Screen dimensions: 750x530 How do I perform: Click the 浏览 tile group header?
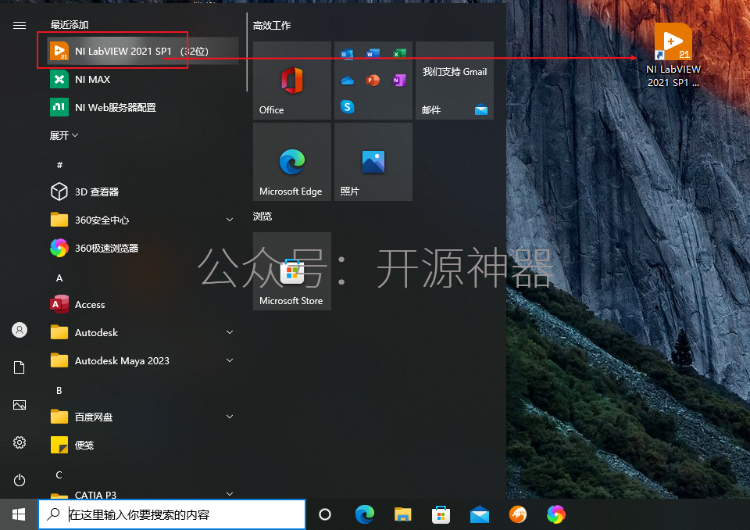tap(262, 217)
